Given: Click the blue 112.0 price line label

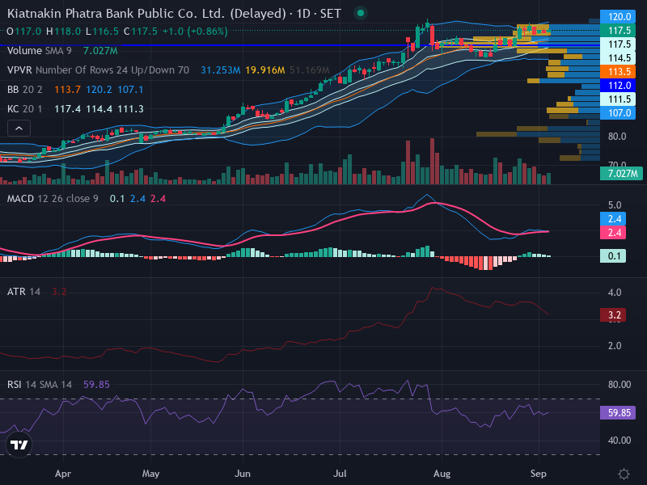Looking at the screenshot, I should click(618, 86).
